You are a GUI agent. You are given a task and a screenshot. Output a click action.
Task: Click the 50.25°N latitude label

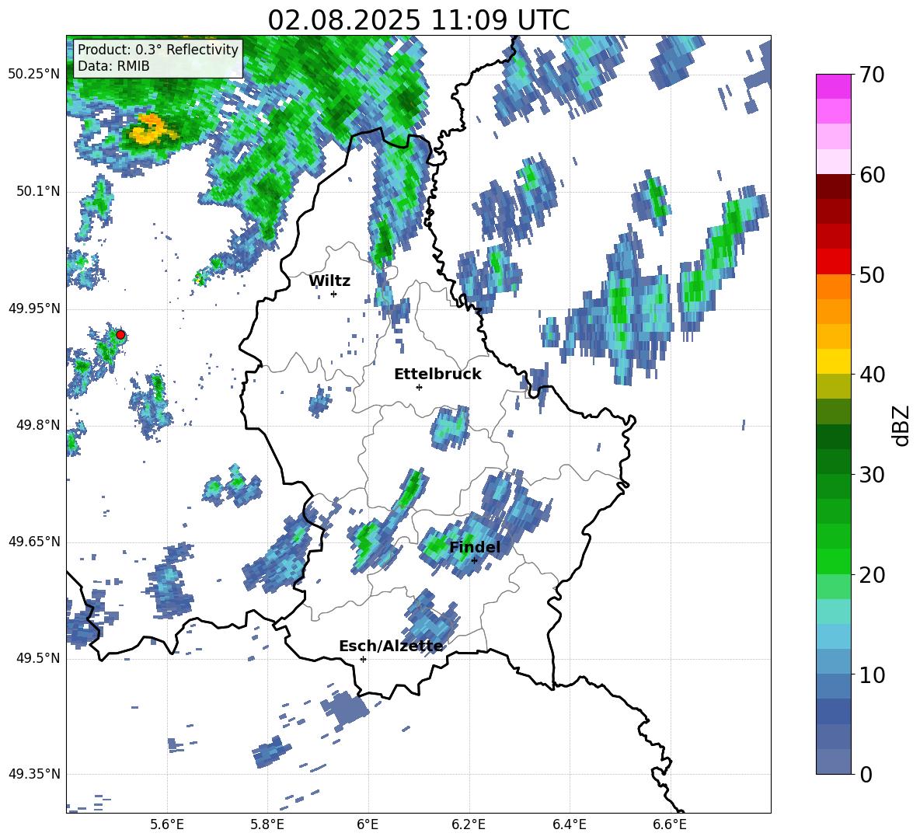click(34, 75)
